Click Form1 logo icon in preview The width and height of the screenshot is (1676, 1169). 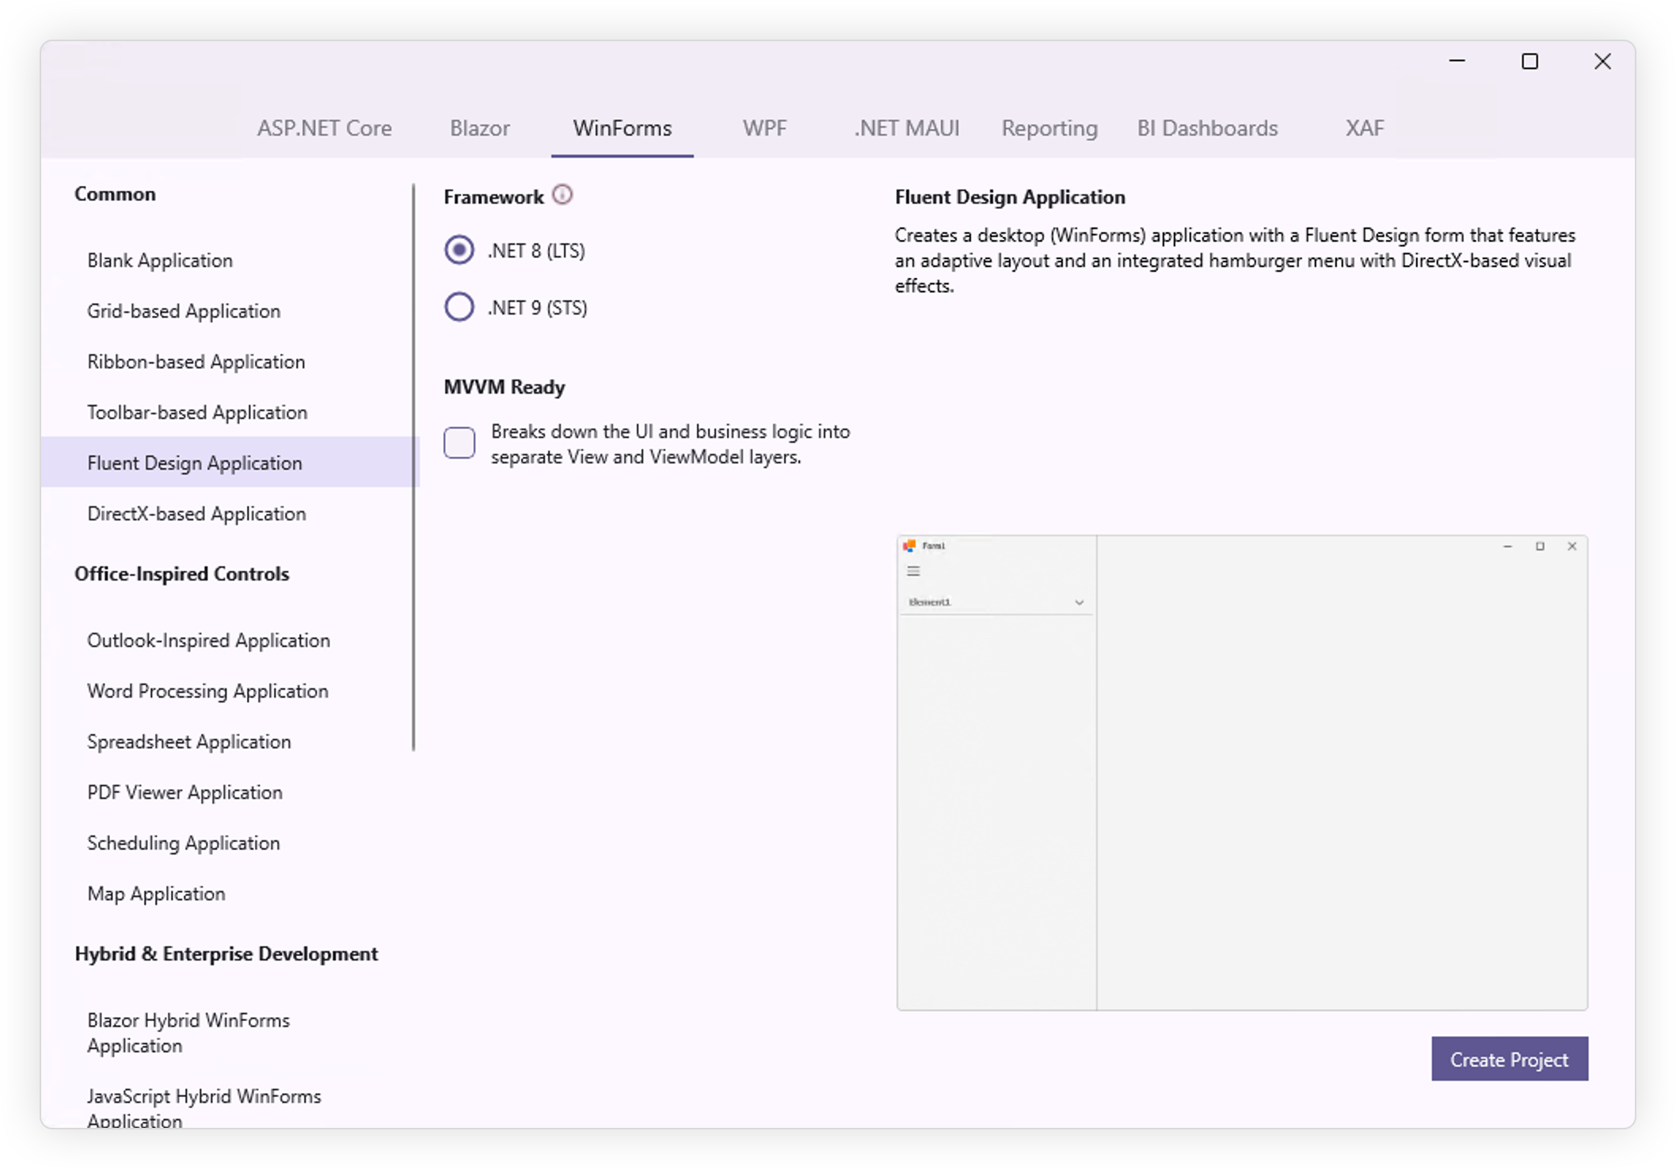pos(909,546)
